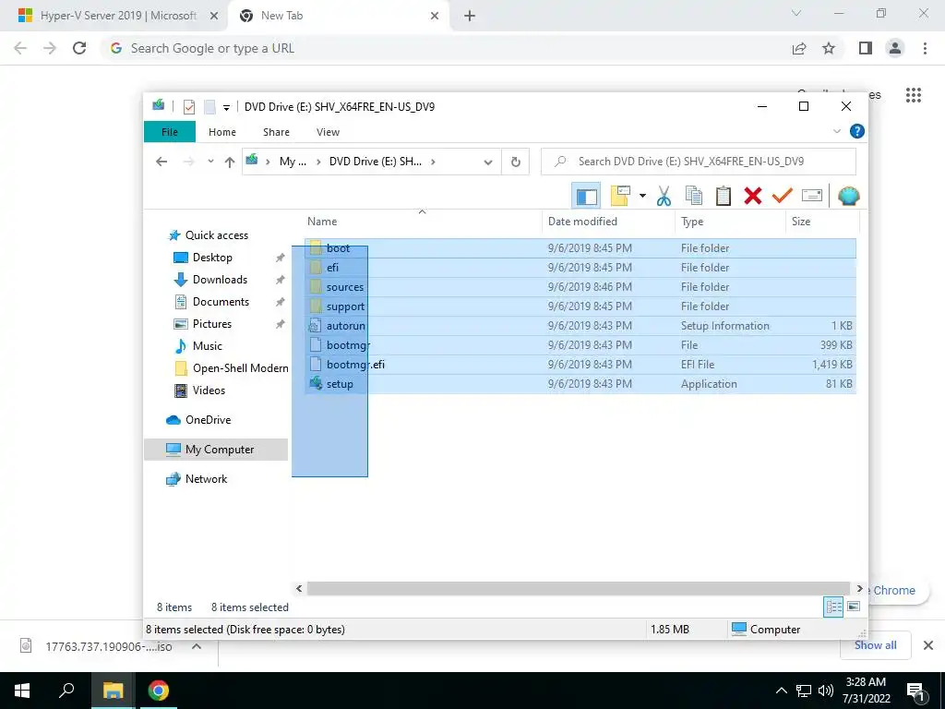Click the red X Delete icon
Viewport: 945px width, 709px height.
pos(753,196)
